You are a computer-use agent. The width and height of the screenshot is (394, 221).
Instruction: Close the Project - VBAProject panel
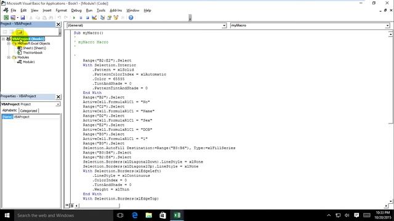[x=58, y=24]
